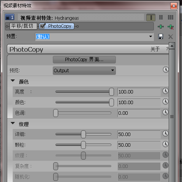Open the 预览 Output dropdown
Screen dimensions: 182x182
click(x=84, y=71)
